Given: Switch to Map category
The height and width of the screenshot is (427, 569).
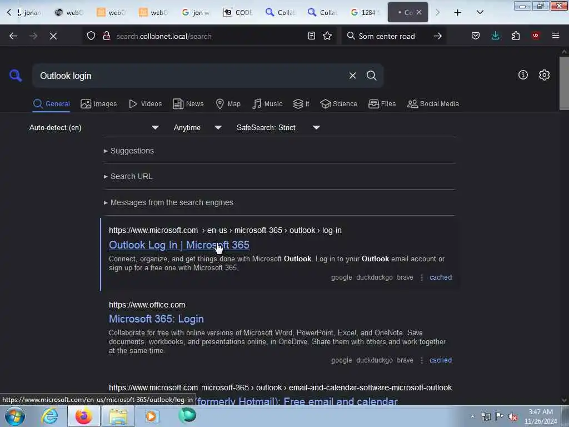Looking at the screenshot, I should (x=228, y=104).
